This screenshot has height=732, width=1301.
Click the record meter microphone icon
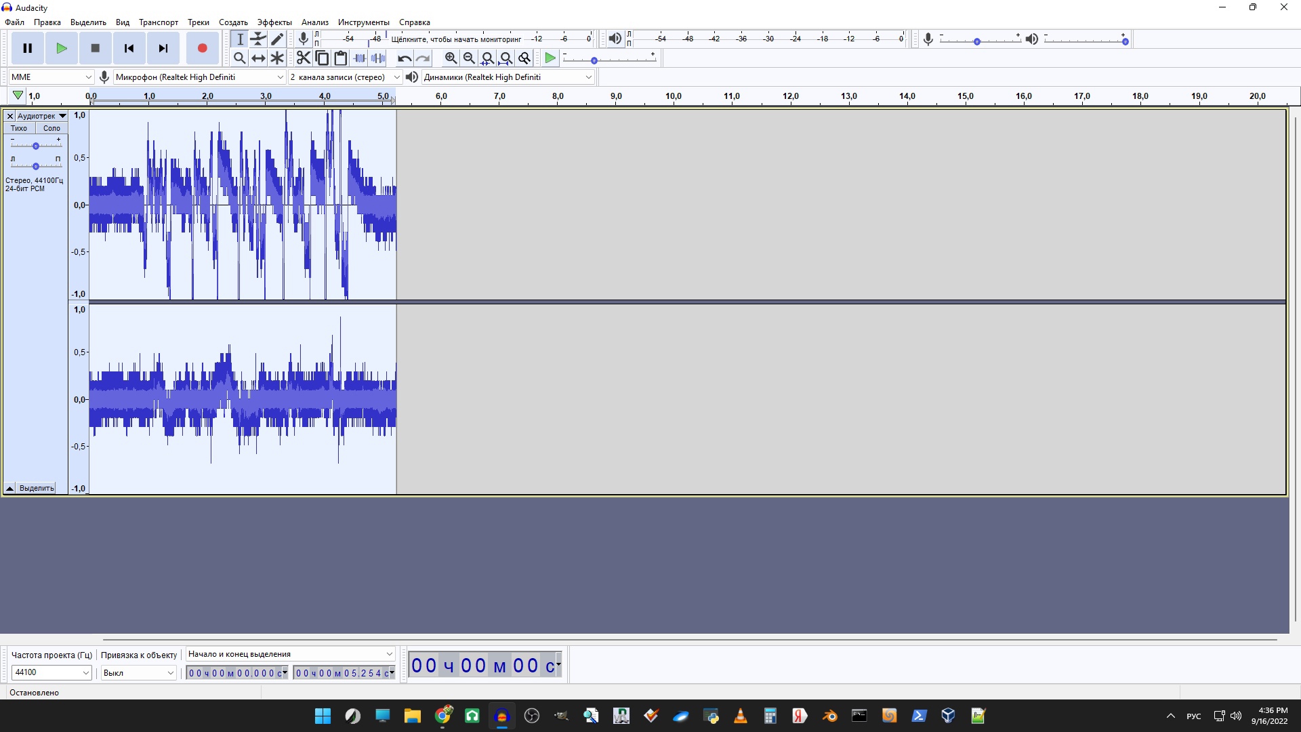point(304,39)
